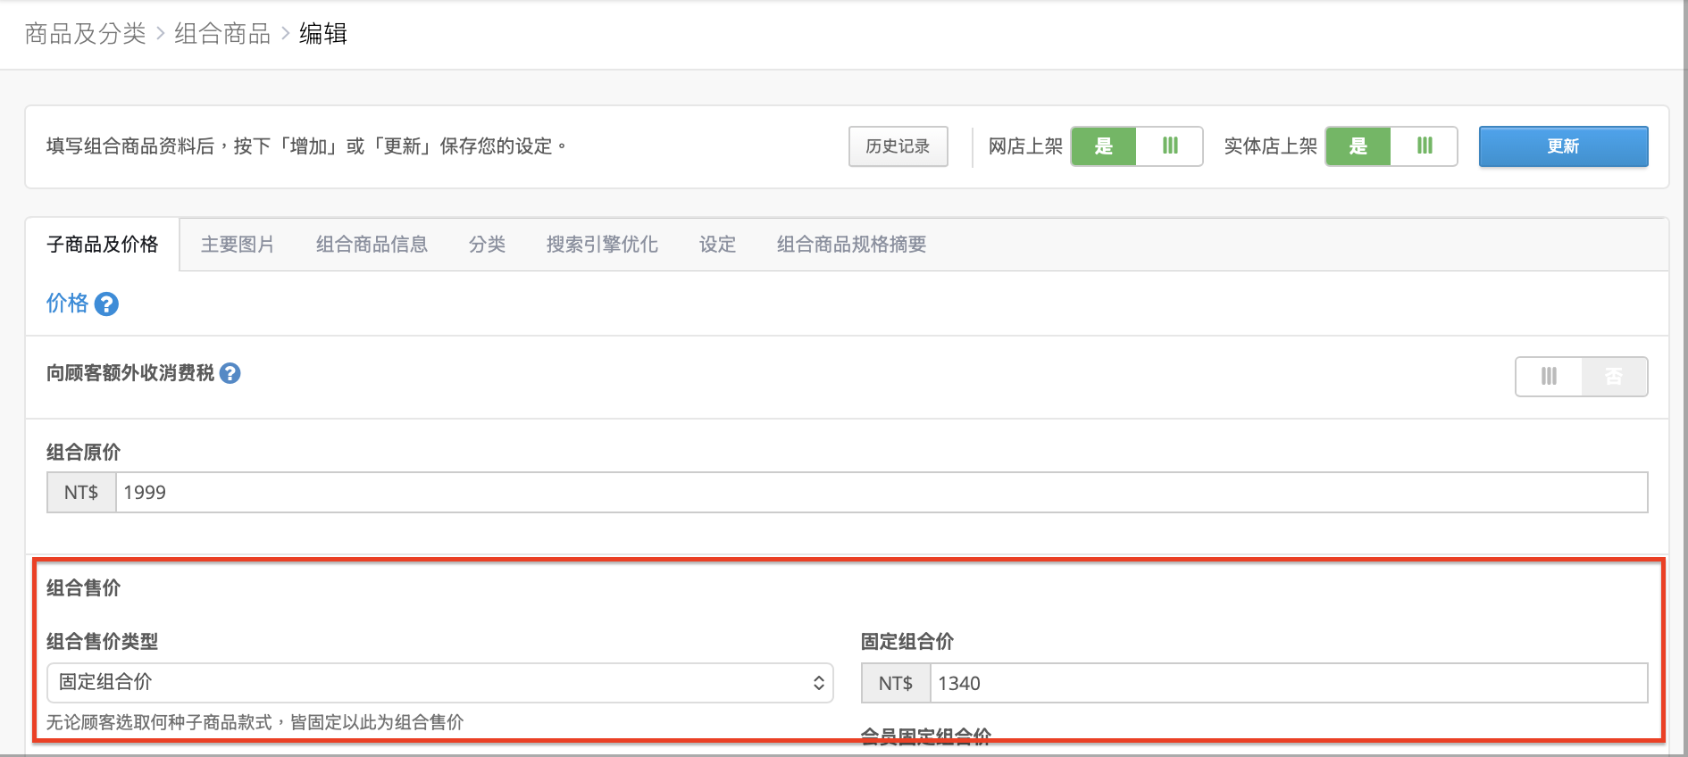This screenshot has width=1688, height=757.
Task: Click the 组合售价 section label
Action: point(83,587)
